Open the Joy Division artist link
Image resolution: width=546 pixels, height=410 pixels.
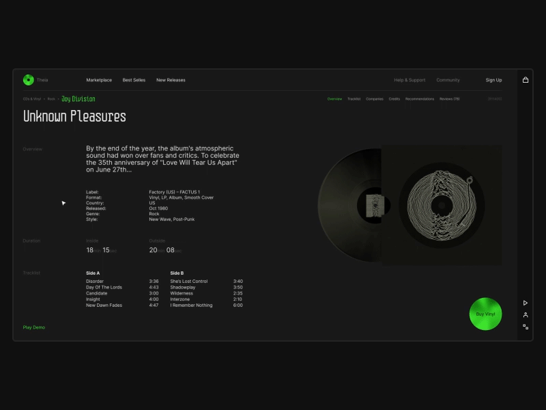click(x=78, y=99)
